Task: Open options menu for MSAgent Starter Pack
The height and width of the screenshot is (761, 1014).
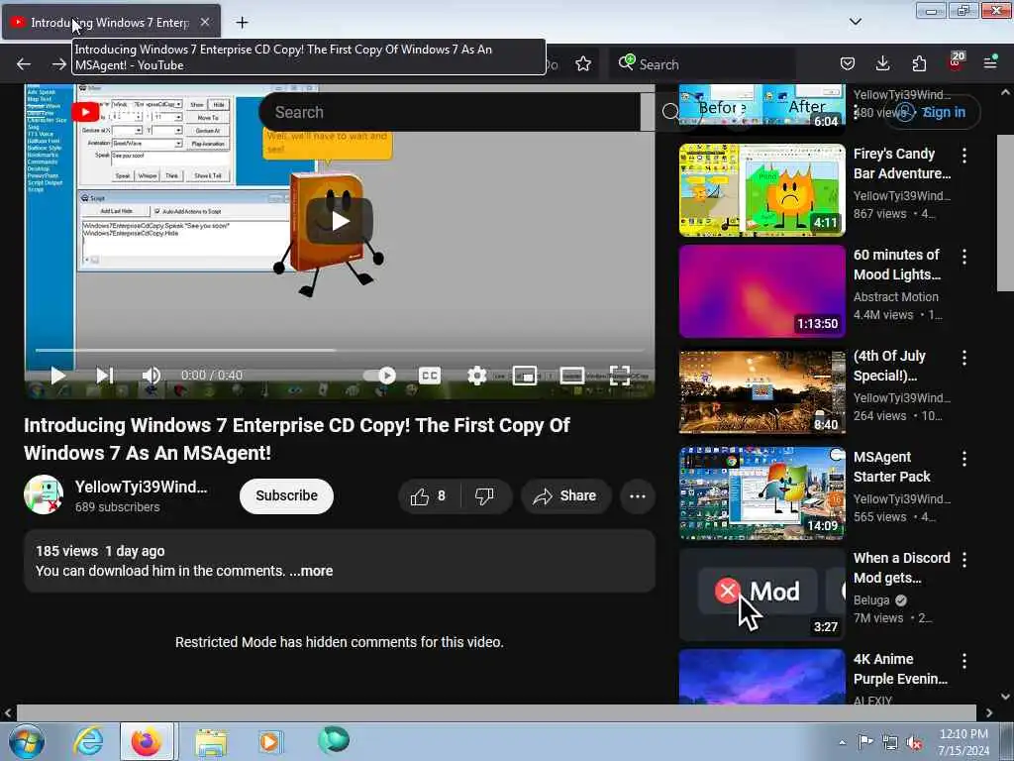Action: pyautogui.click(x=964, y=459)
